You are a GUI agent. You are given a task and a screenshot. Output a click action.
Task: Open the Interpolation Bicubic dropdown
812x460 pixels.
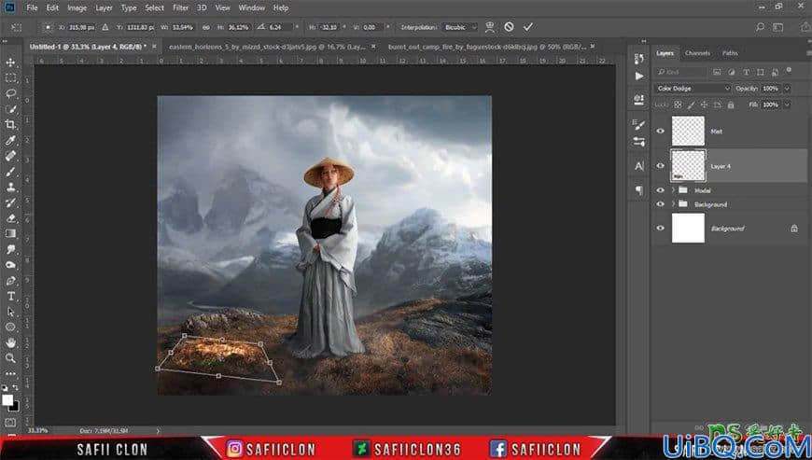pos(460,27)
